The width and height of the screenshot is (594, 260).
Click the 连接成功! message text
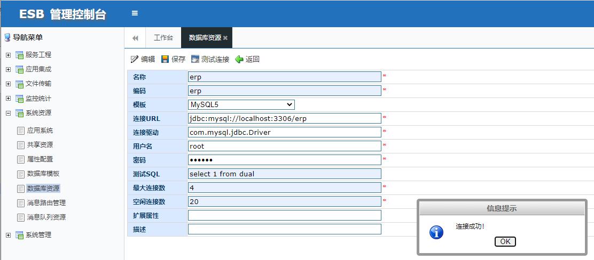pos(470,227)
